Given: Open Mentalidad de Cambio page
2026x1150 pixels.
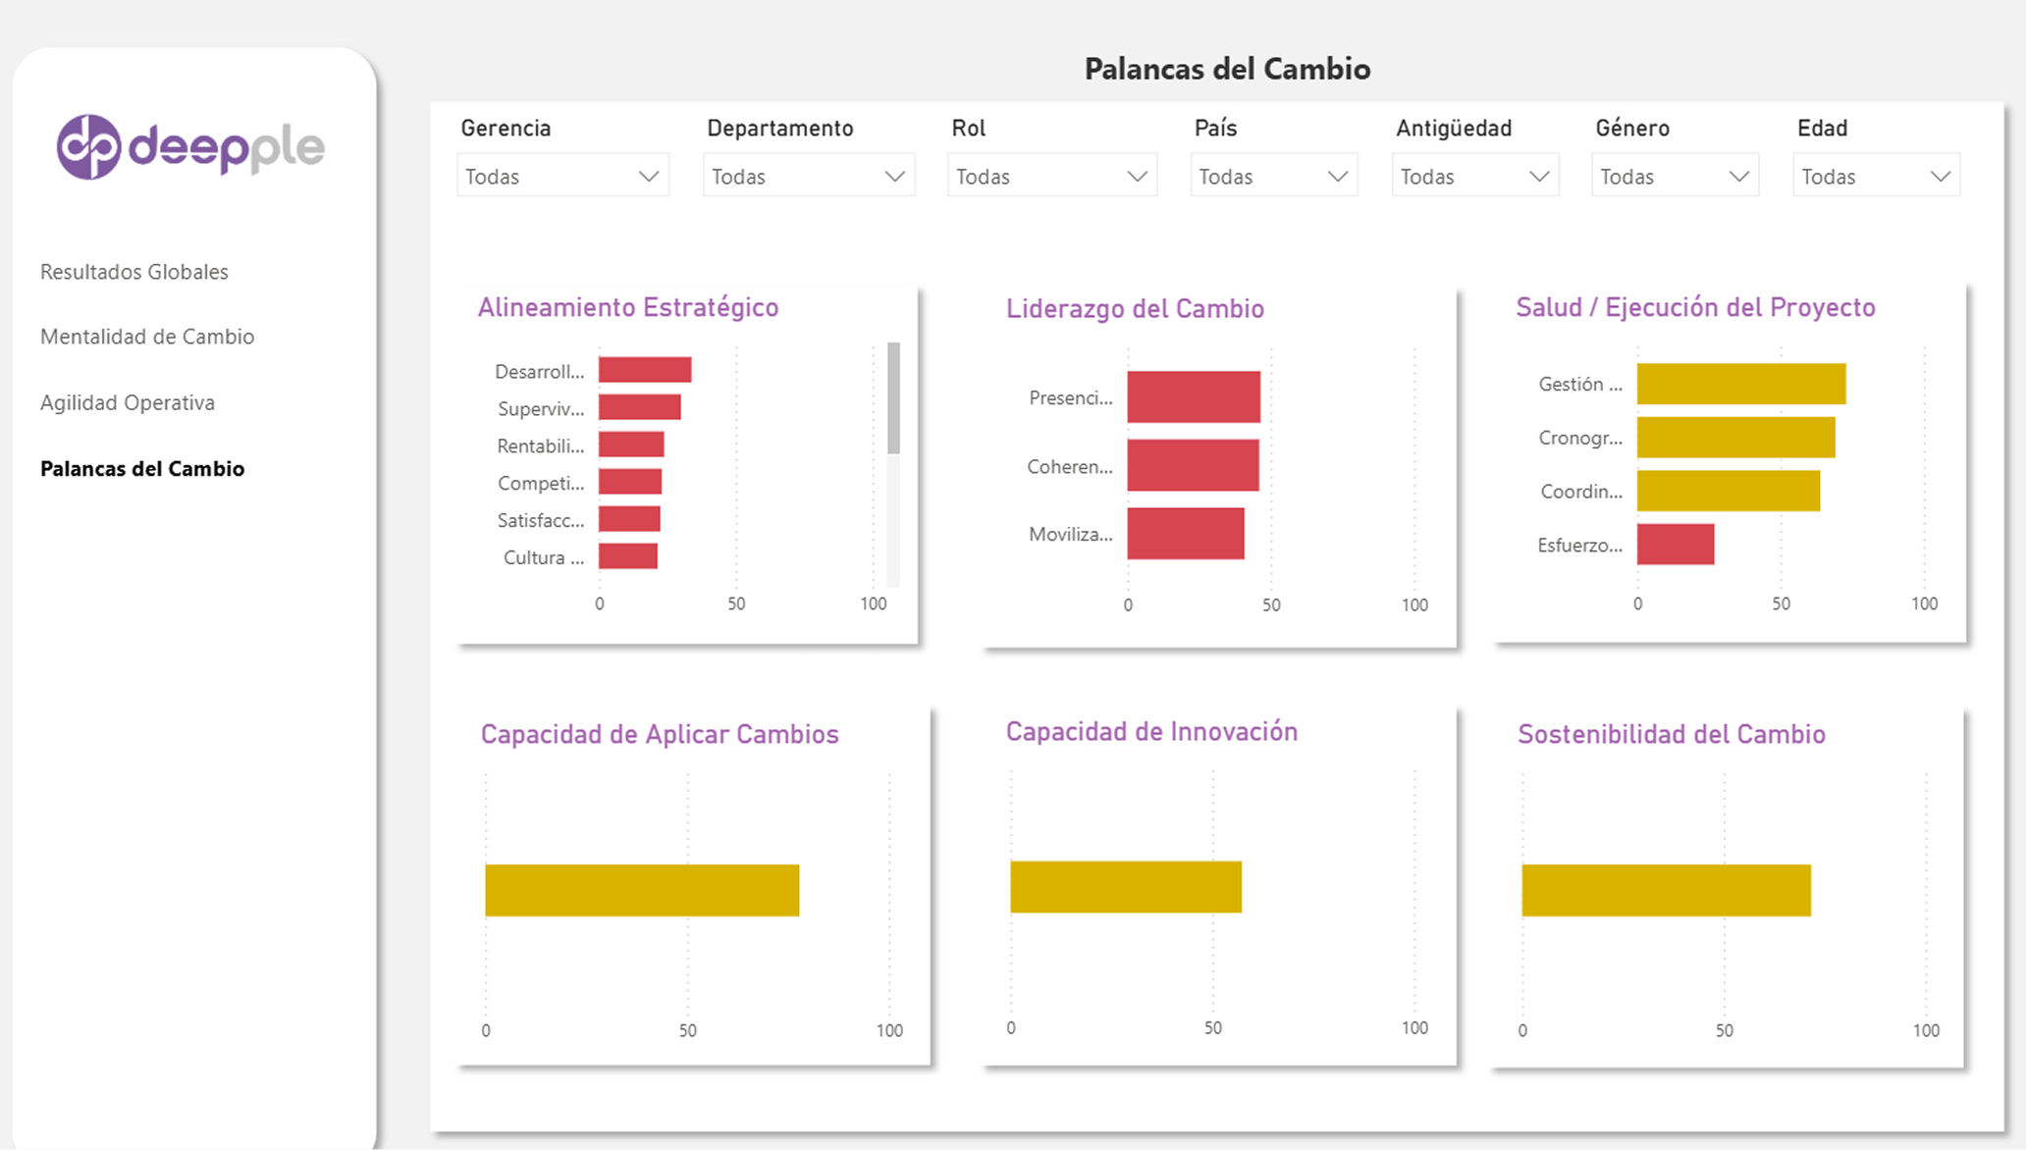Looking at the screenshot, I should pos(147,337).
